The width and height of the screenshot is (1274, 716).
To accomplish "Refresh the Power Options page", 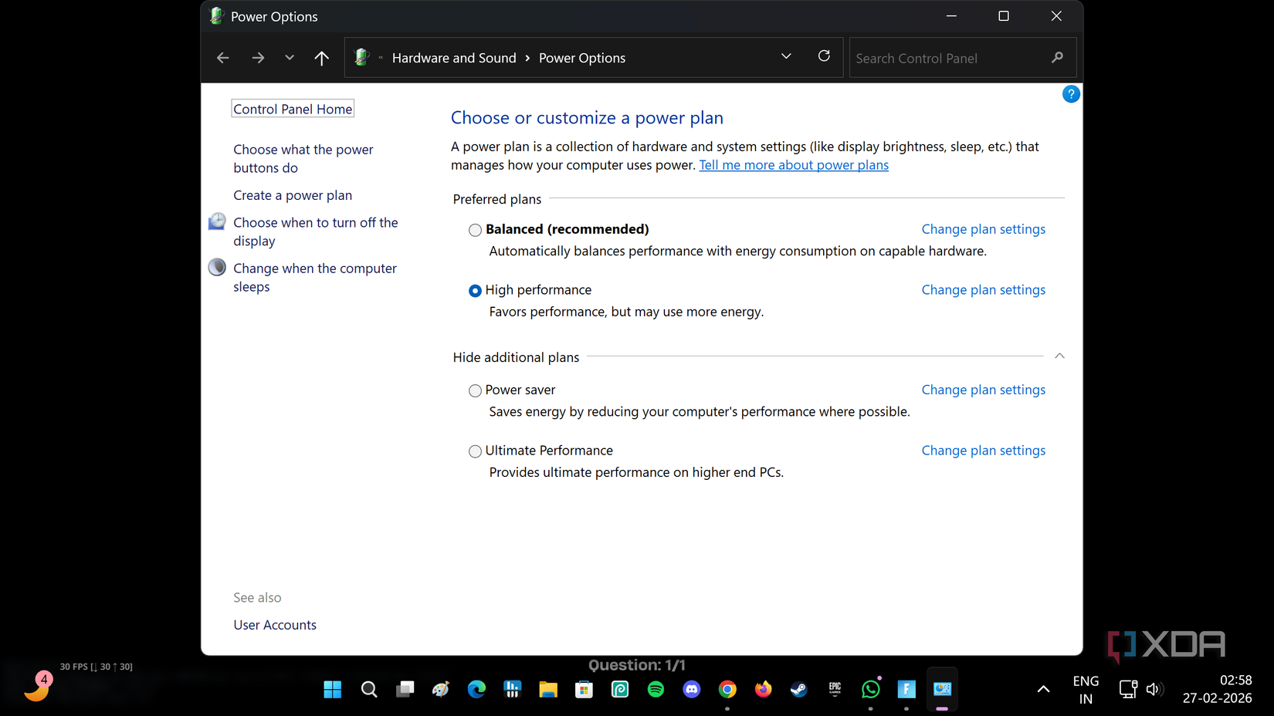I will pos(824,56).
